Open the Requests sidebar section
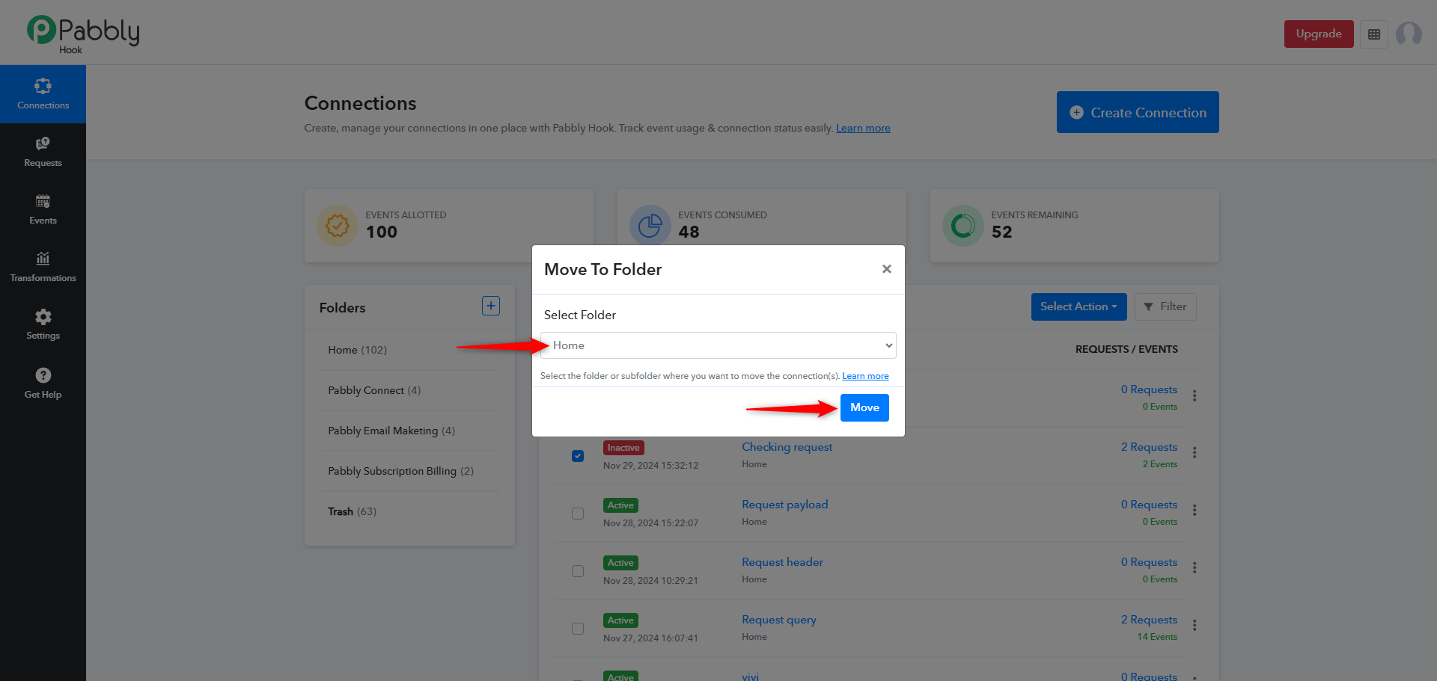Screen dimensions: 1437x681 (43, 152)
